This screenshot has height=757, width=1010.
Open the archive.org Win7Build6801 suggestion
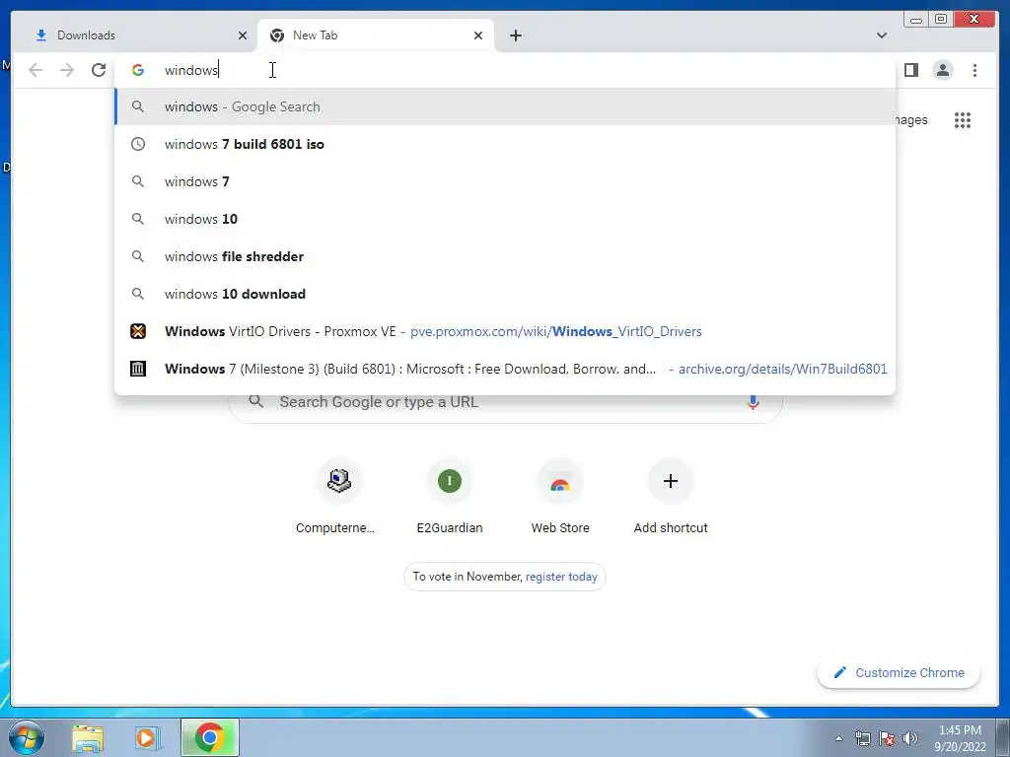(x=505, y=369)
